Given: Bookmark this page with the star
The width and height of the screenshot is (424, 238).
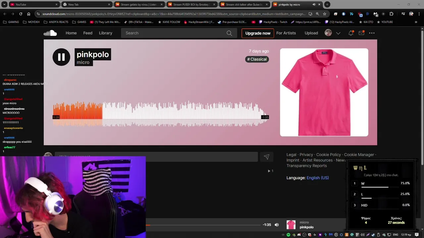Looking at the screenshot, I should click(325, 14).
